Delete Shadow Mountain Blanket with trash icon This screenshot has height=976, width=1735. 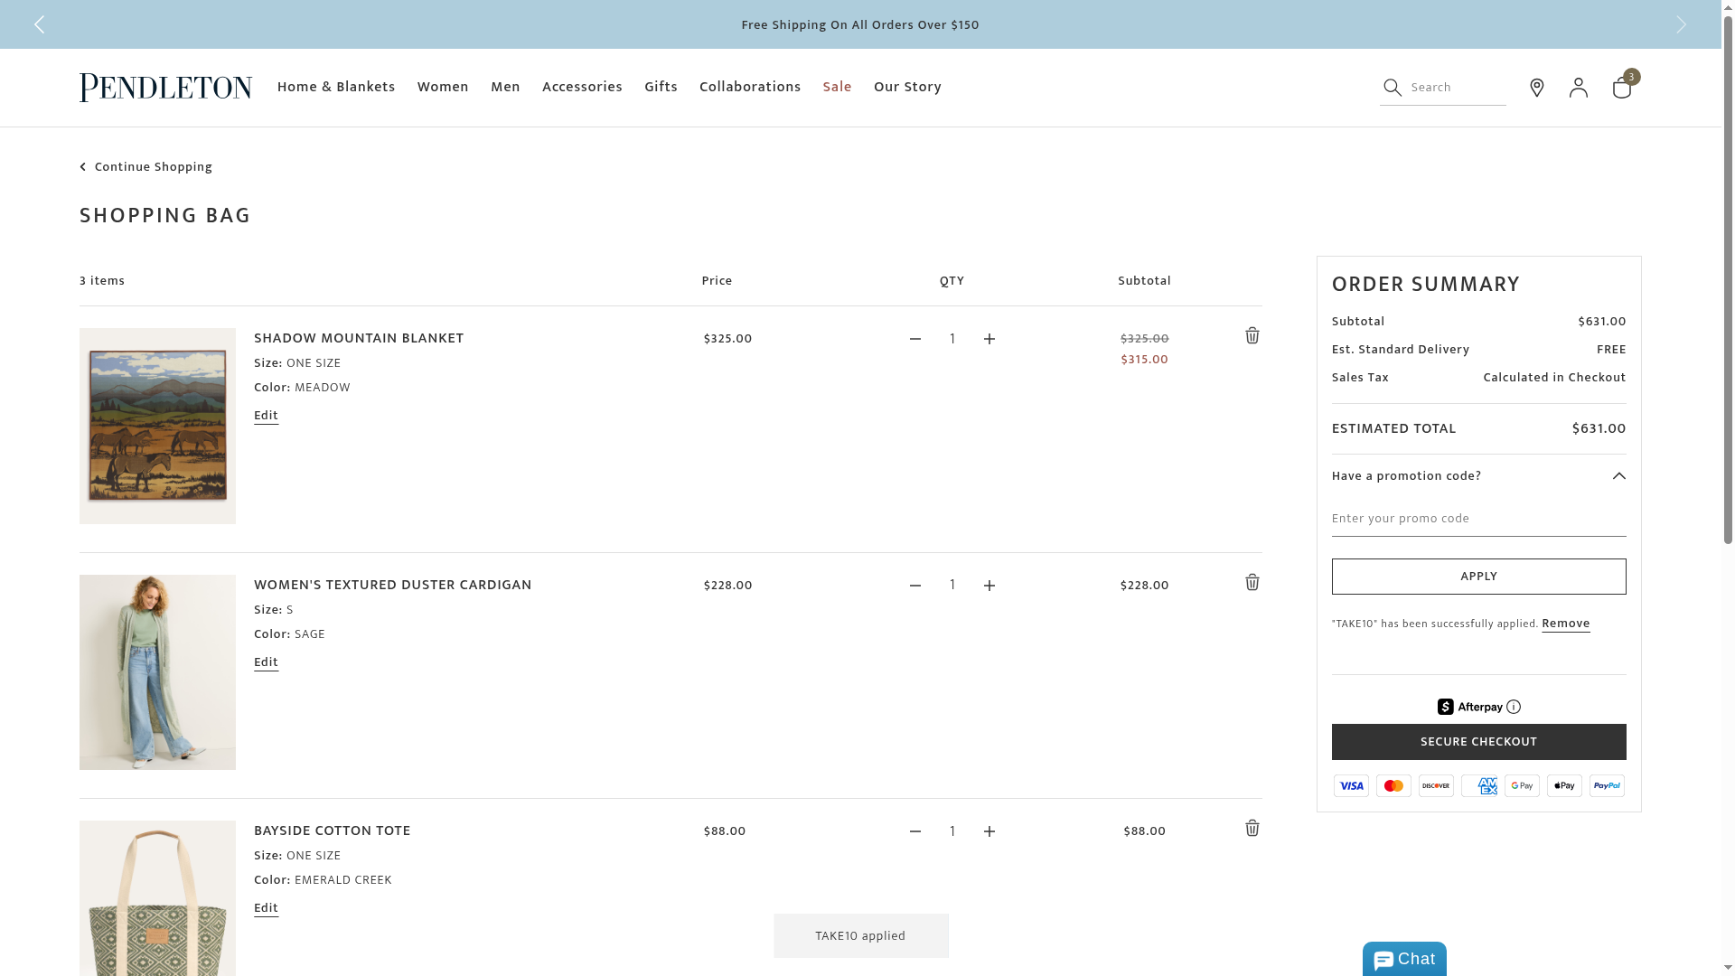pos(1252,336)
